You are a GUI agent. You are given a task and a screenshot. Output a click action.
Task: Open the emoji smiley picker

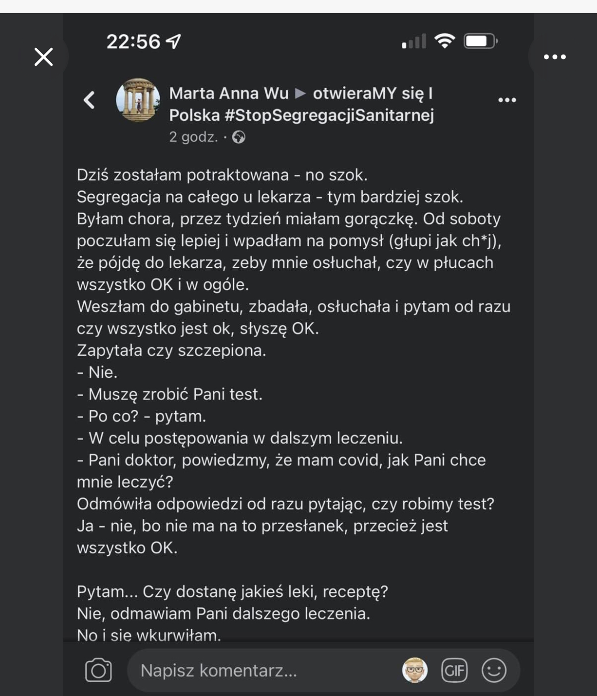(494, 670)
